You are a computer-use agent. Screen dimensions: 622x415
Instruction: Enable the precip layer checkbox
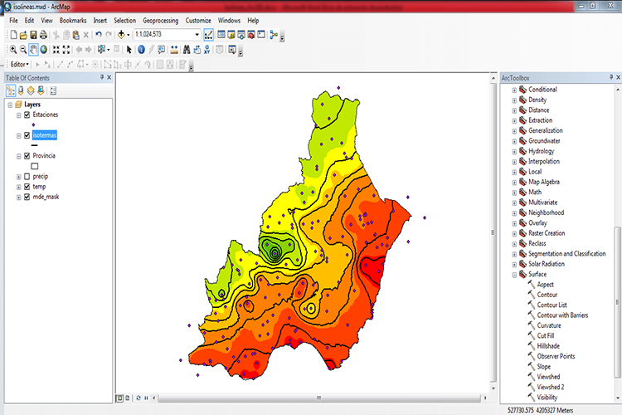(x=27, y=177)
